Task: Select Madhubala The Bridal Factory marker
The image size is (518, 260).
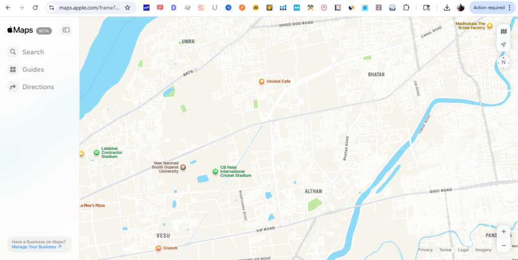Action: tap(490, 25)
